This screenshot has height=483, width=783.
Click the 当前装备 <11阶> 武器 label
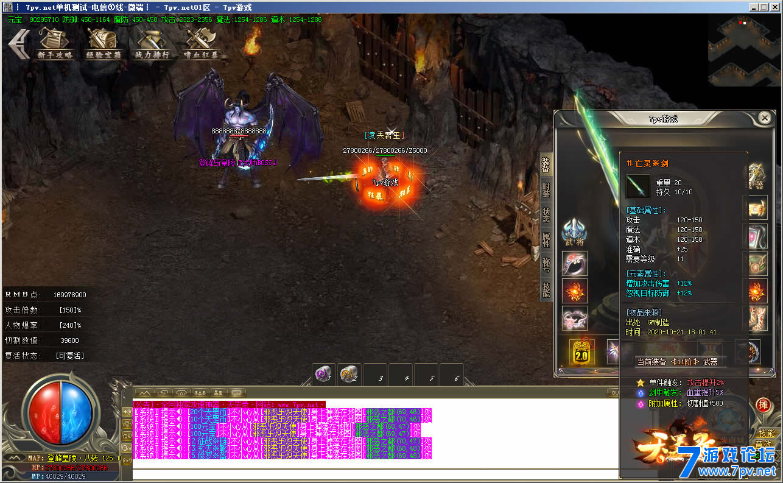point(680,361)
